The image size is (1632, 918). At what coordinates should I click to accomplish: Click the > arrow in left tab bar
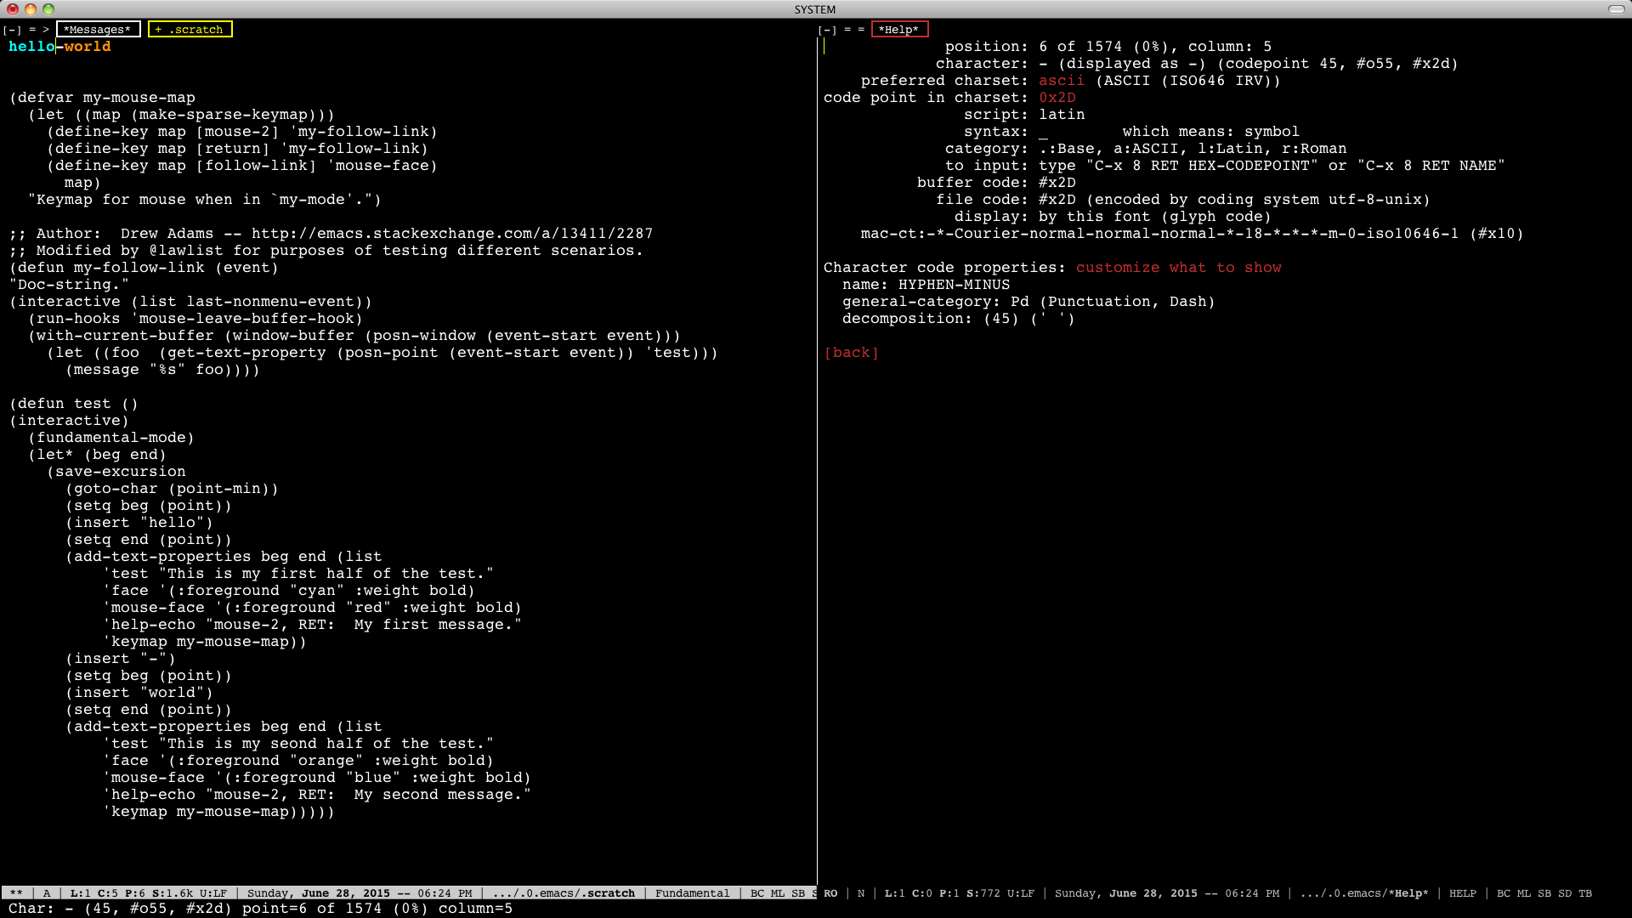tap(46, 30)
